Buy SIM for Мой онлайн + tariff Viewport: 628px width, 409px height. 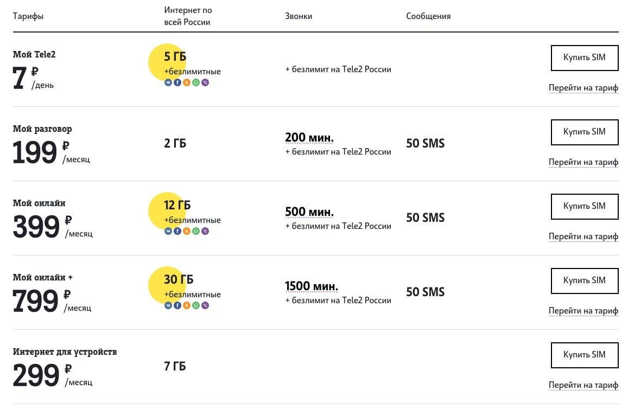coord(584,280)
